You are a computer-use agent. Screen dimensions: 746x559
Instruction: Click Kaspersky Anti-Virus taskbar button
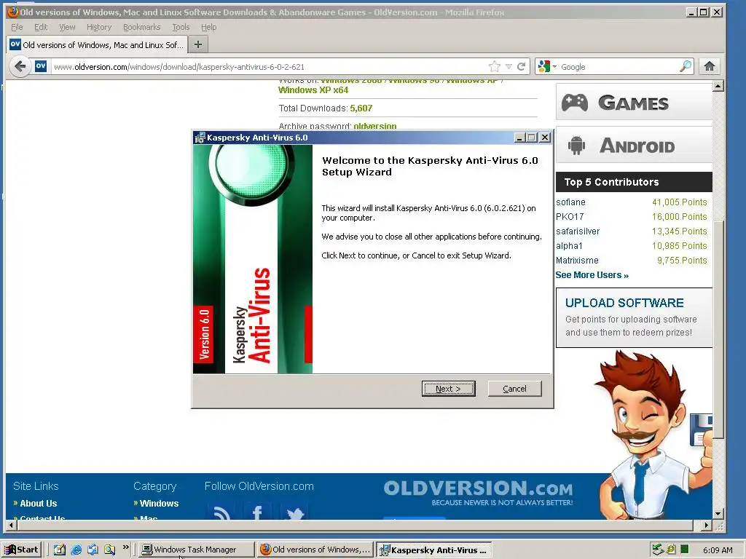pyautogui.click(x=434, y=550)
